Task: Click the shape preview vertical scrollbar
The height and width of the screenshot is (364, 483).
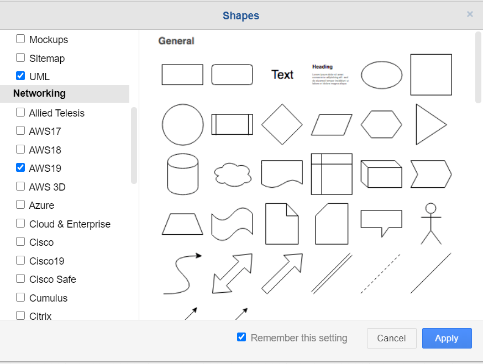Action: [x=478, y=67]
